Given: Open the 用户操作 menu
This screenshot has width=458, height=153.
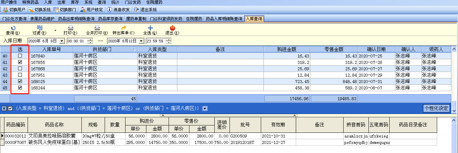Looking at the screenshot, I should click(9, 2).
